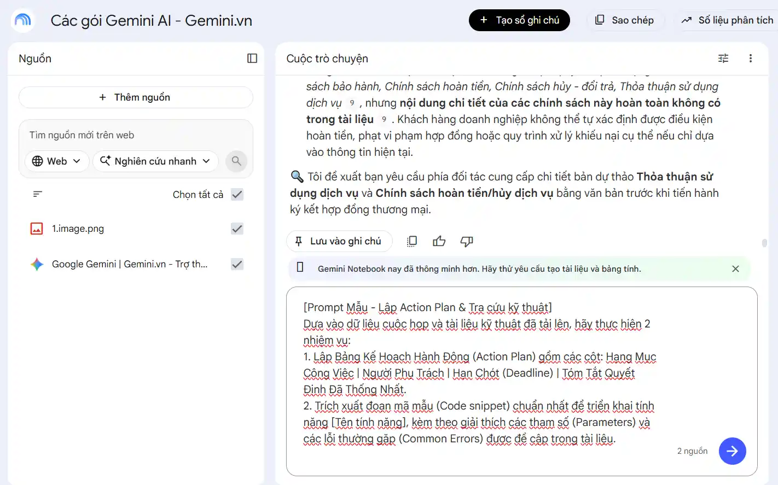This screenshot has width=778, height=485.
Task: Click the Sao chép button
Action: 625,20
